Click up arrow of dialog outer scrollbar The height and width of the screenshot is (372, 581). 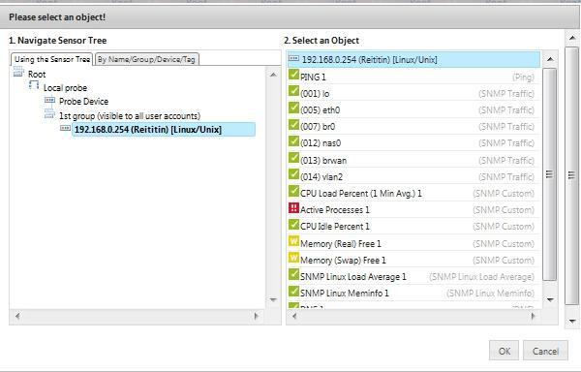[571, 38]
